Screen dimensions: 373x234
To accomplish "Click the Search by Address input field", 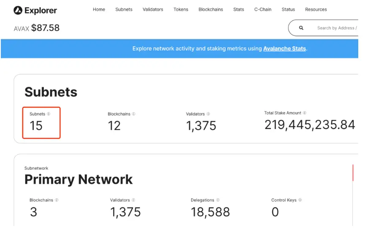I will [336, 28].
